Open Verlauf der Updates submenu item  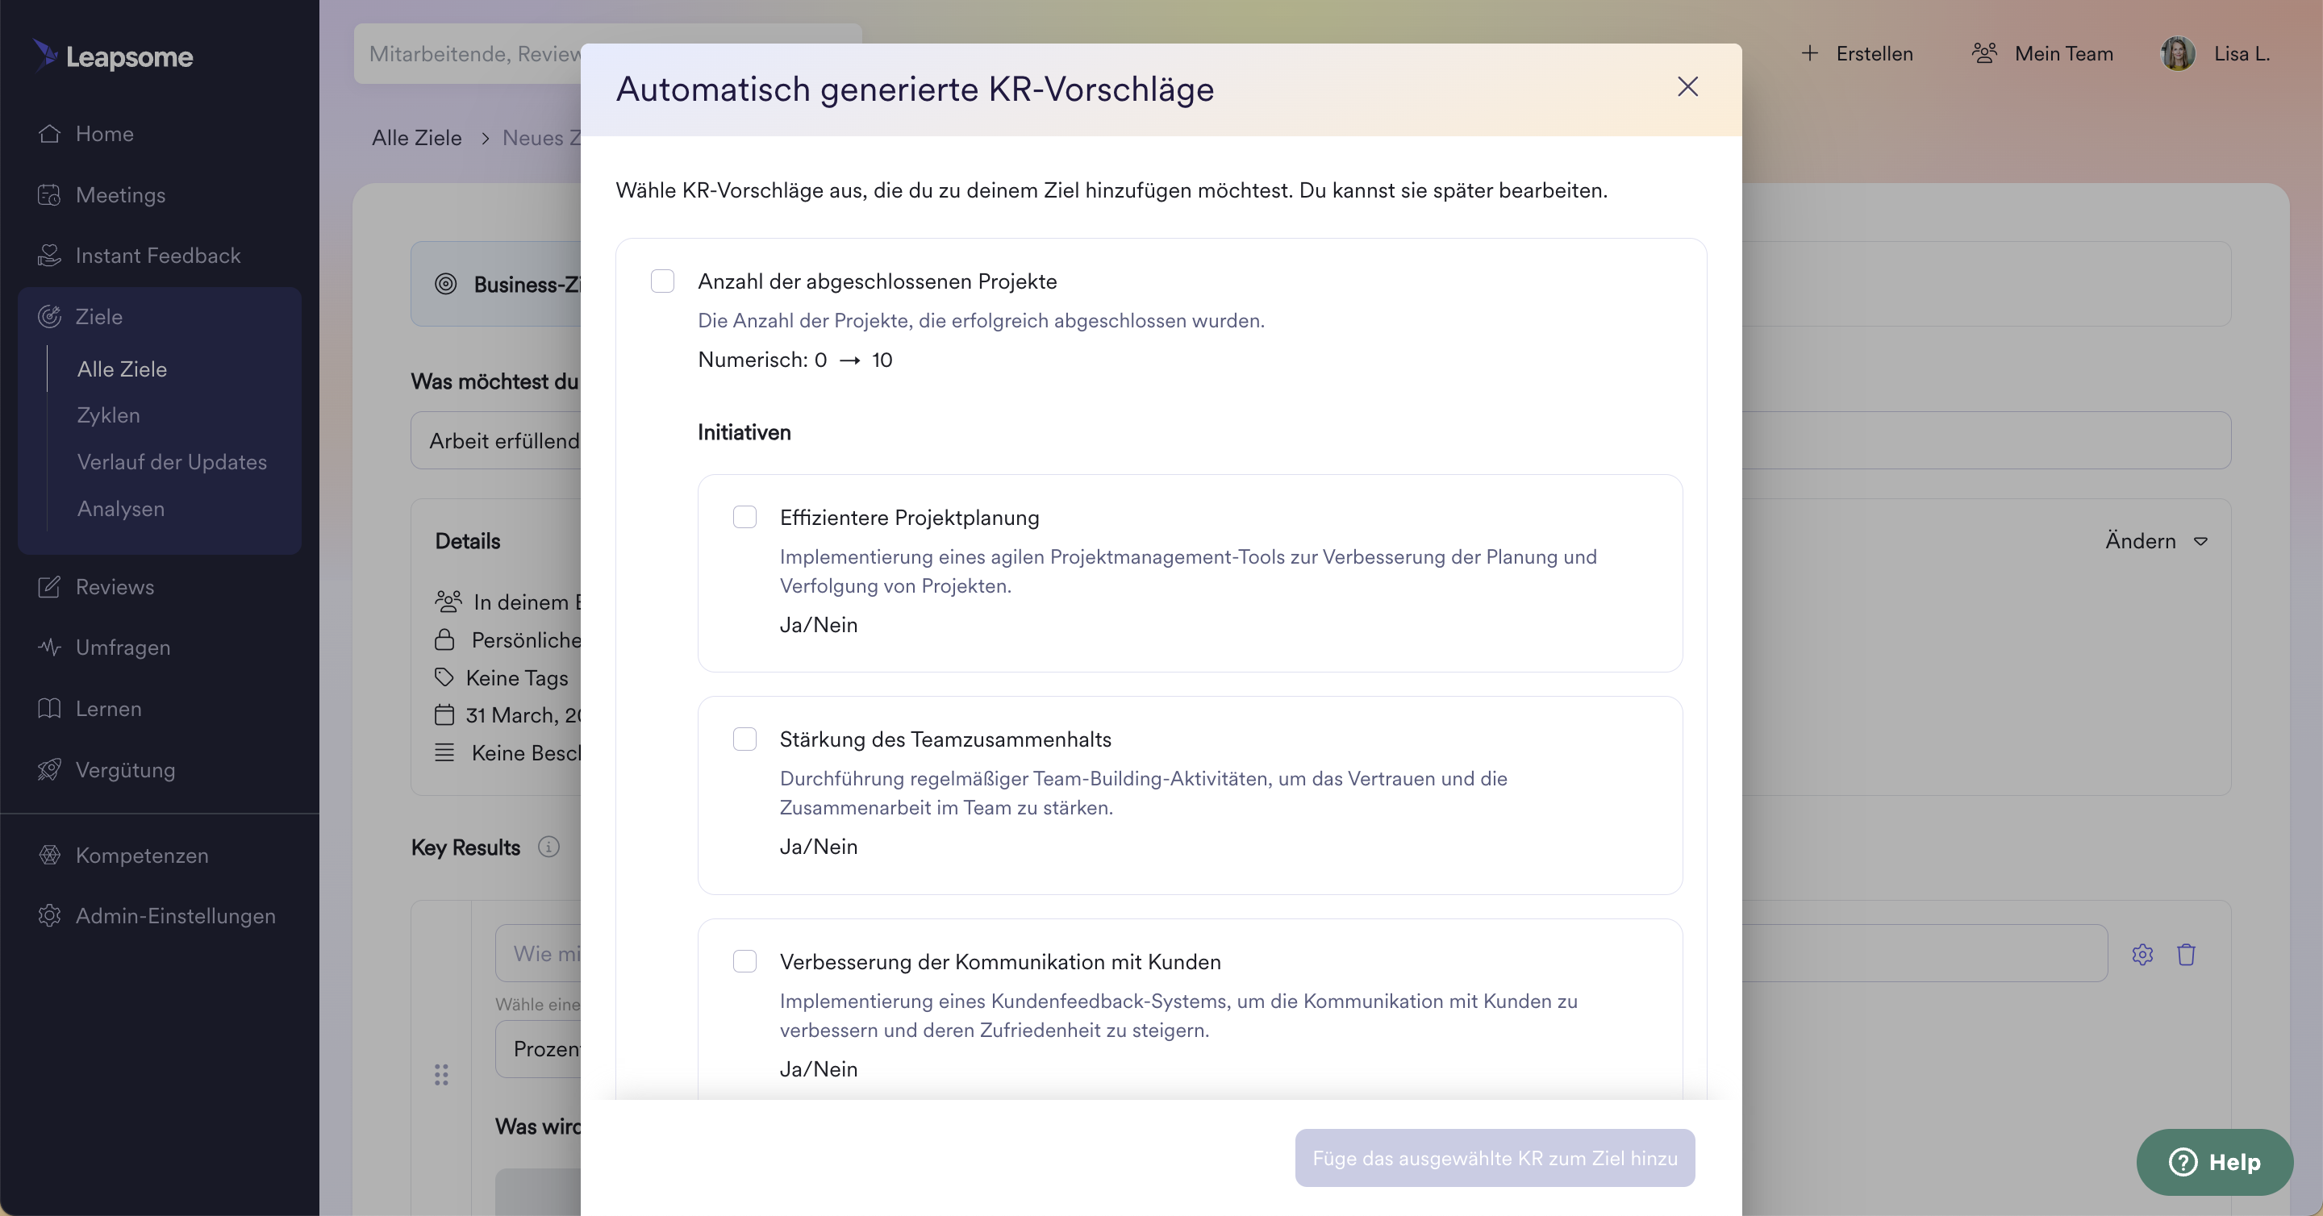[x=171, y=462]
